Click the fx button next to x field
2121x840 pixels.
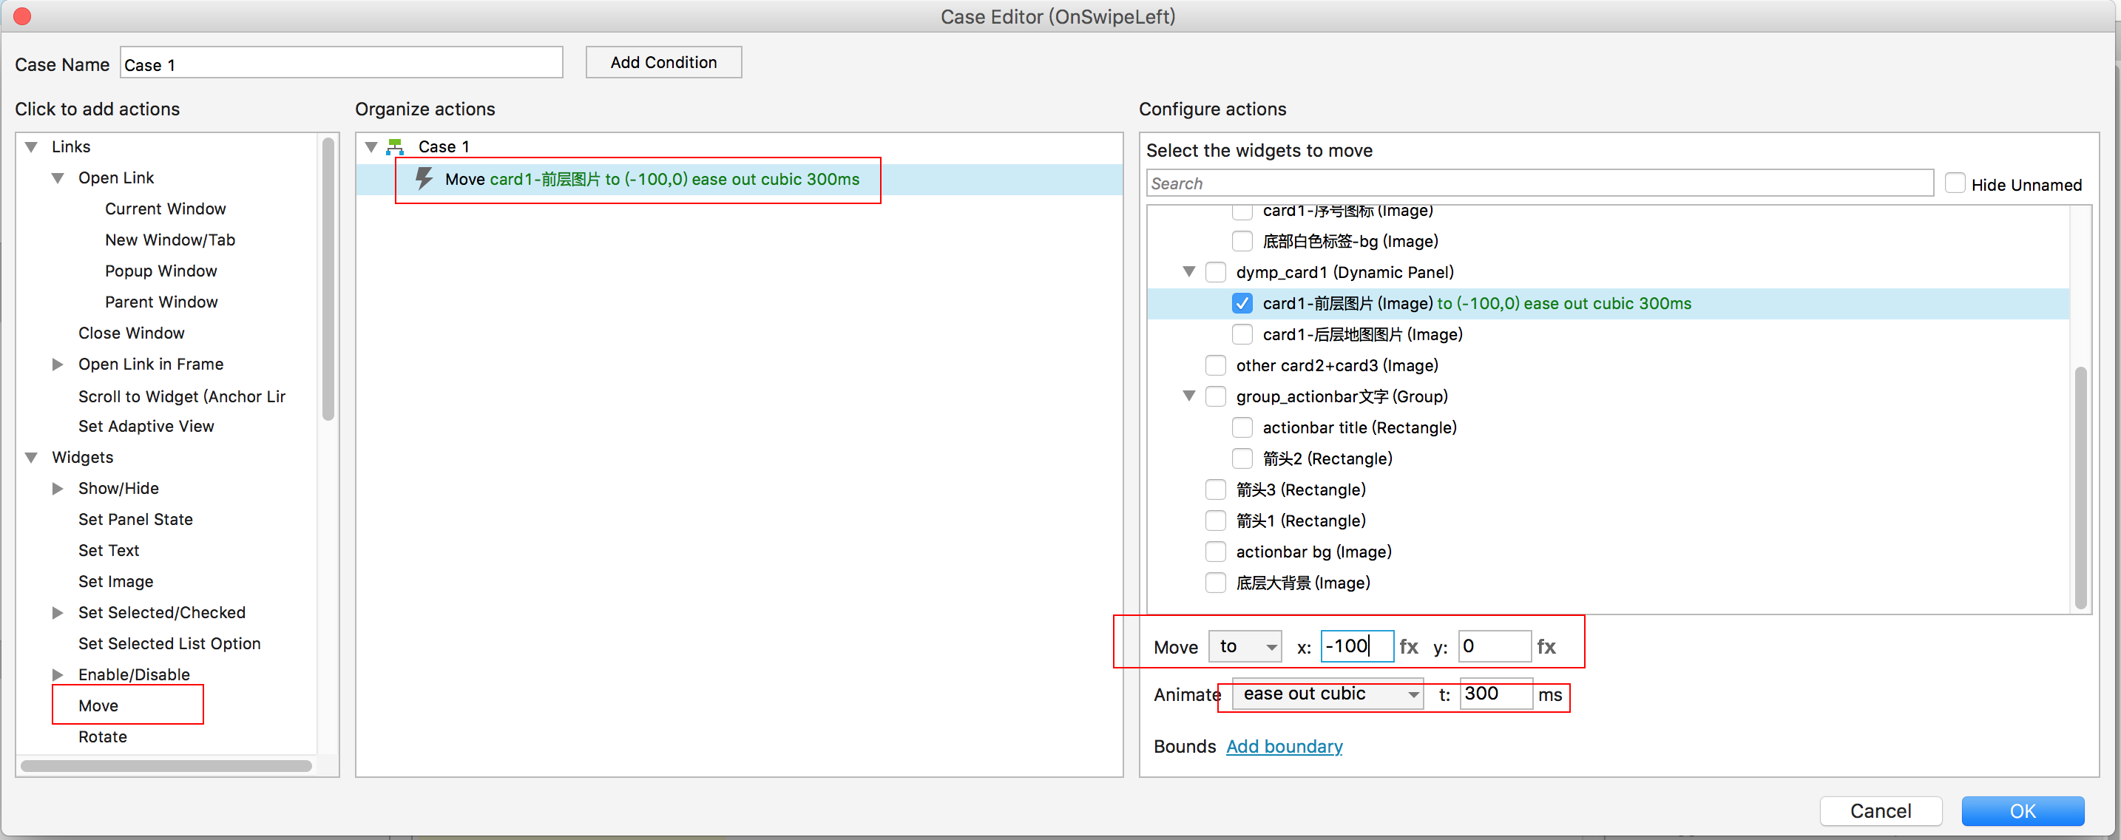[x=1409, y=647]
